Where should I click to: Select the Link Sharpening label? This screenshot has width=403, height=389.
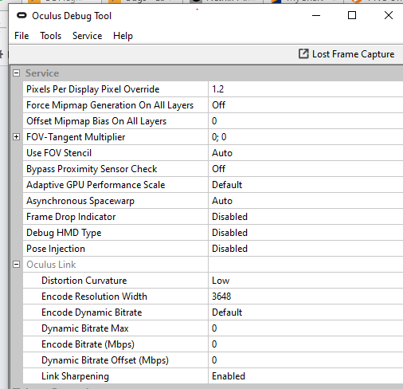click(x=75, y=376)
